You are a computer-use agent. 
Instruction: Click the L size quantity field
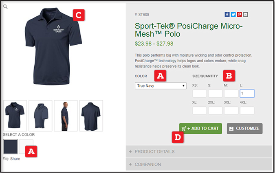point(247,94)
